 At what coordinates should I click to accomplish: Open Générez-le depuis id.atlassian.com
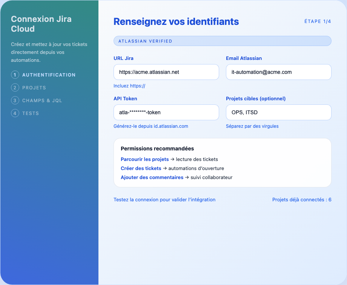point(150,126)
